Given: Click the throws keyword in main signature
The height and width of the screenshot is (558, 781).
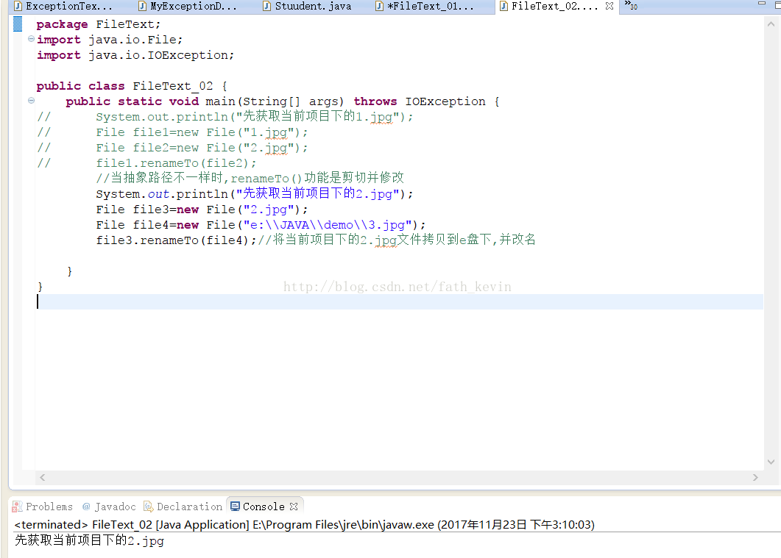Looking at the screenshot, I should pyautogui.click(x=375, y=101).
